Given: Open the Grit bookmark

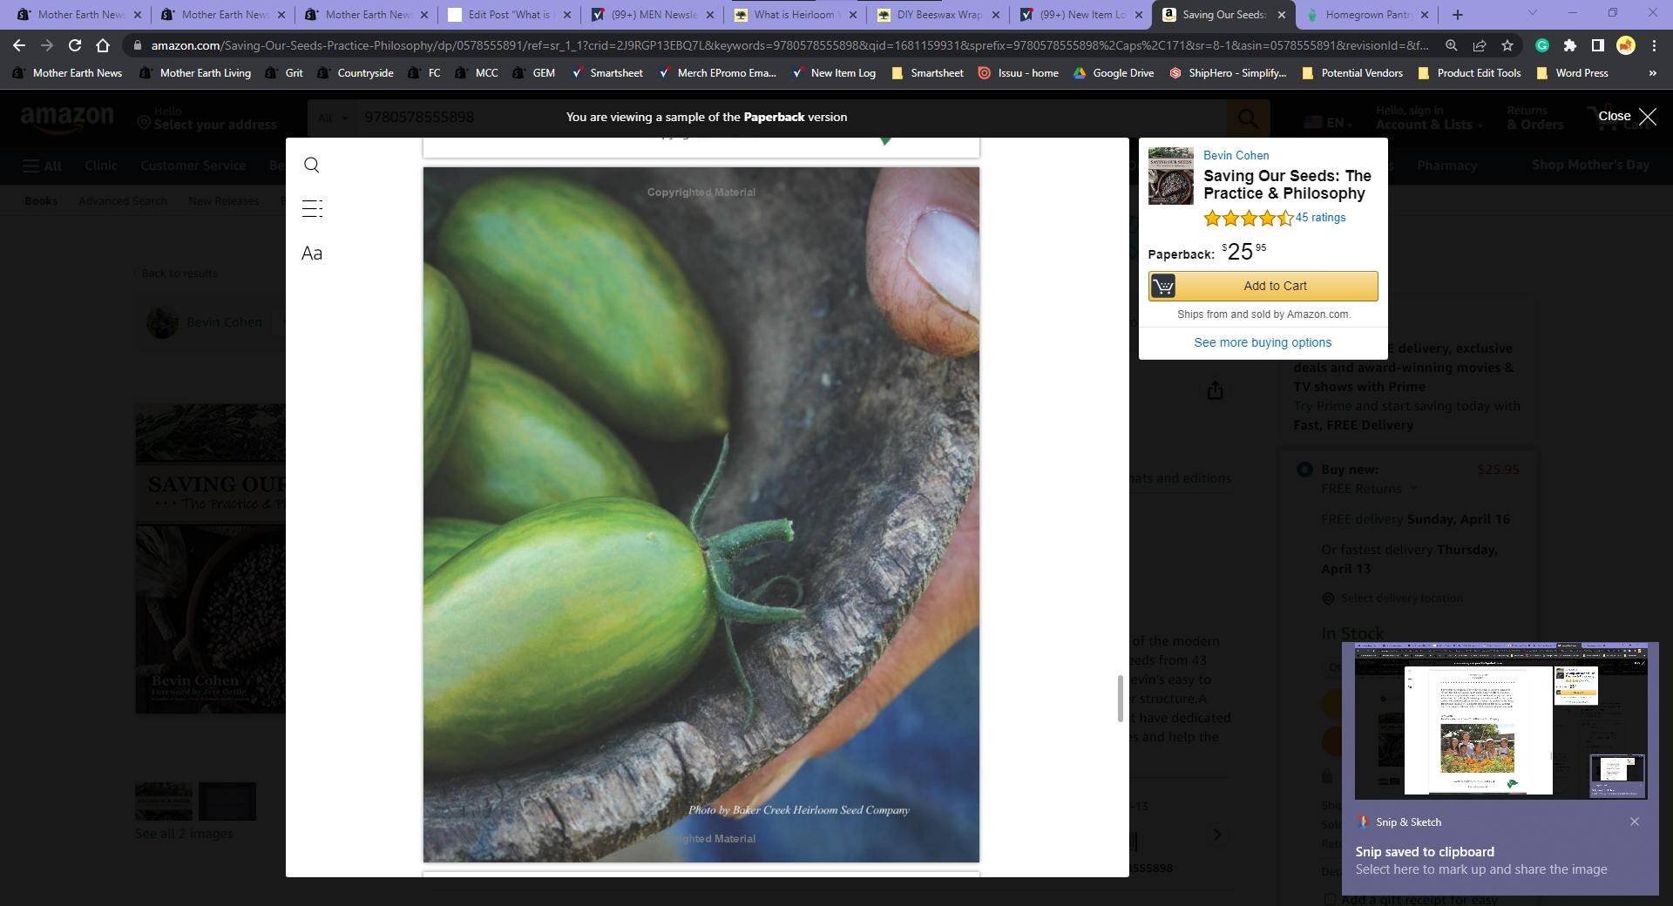Looking at the screenshot, I should [284, 73].
